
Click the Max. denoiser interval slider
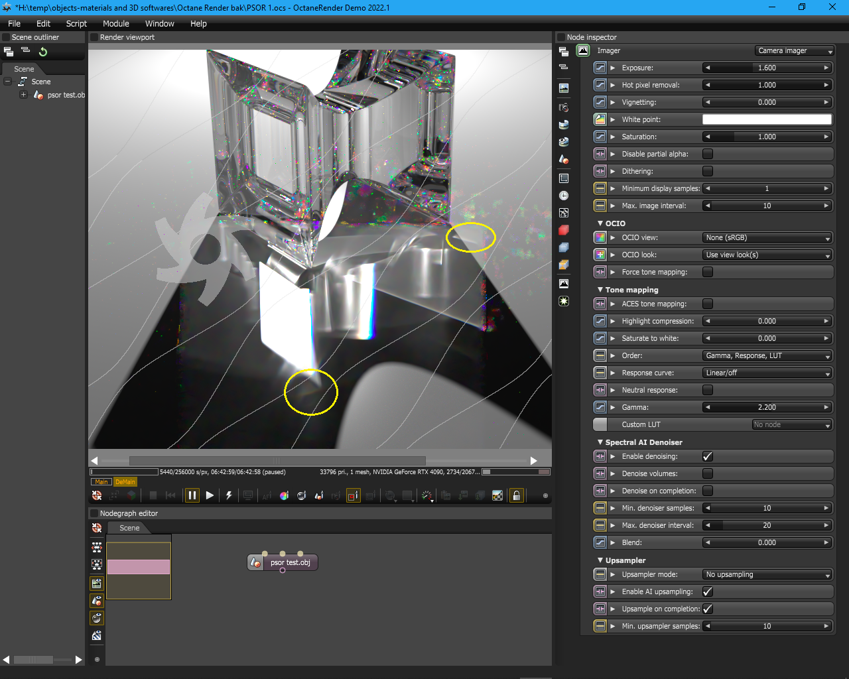click(x=767, y=525)
